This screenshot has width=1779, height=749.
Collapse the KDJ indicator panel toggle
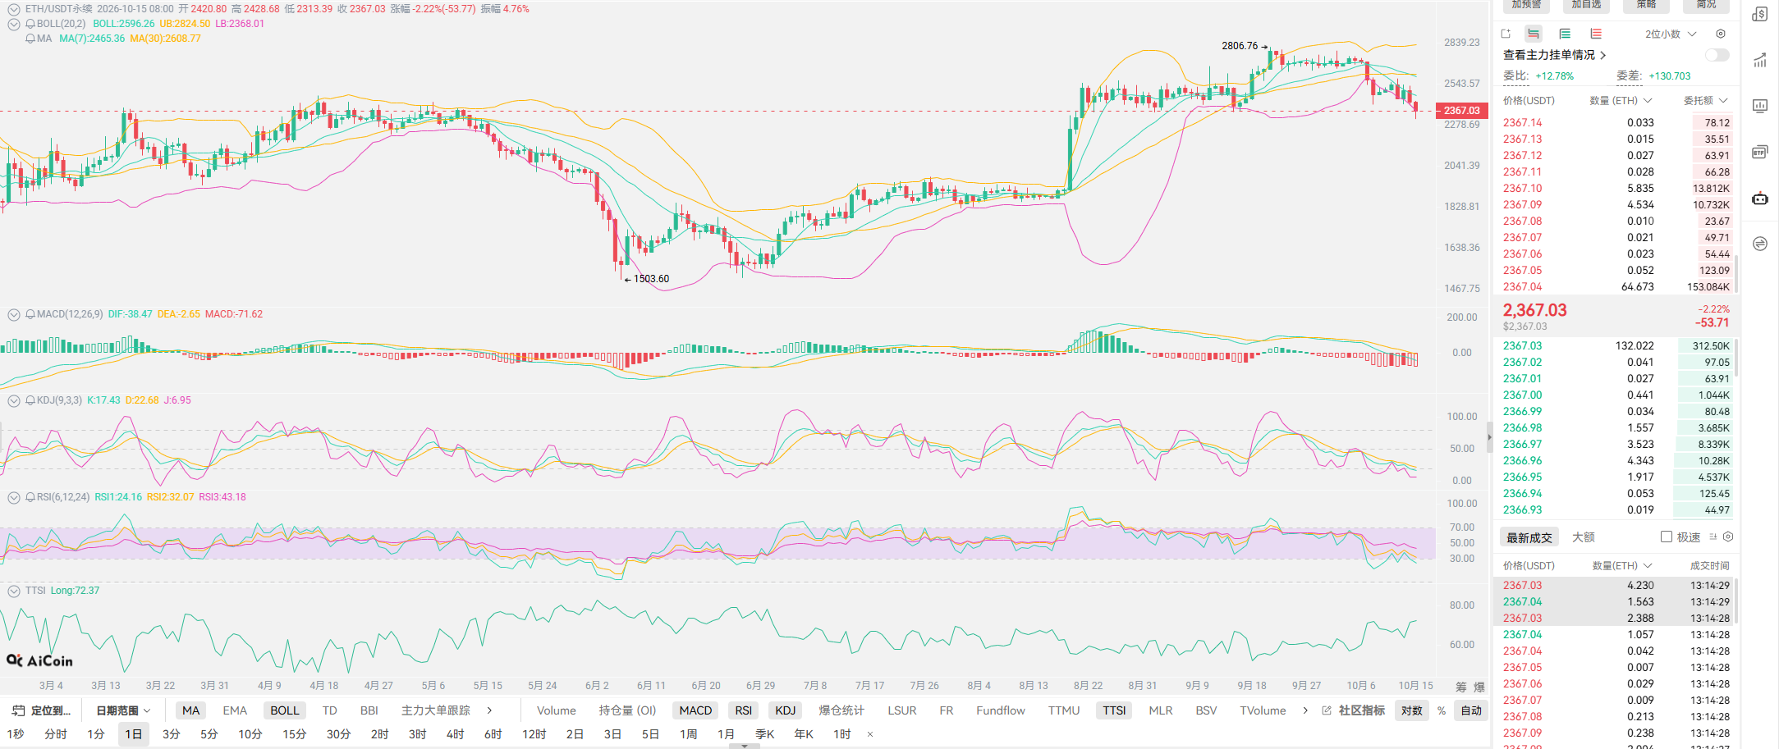[14, 400]
